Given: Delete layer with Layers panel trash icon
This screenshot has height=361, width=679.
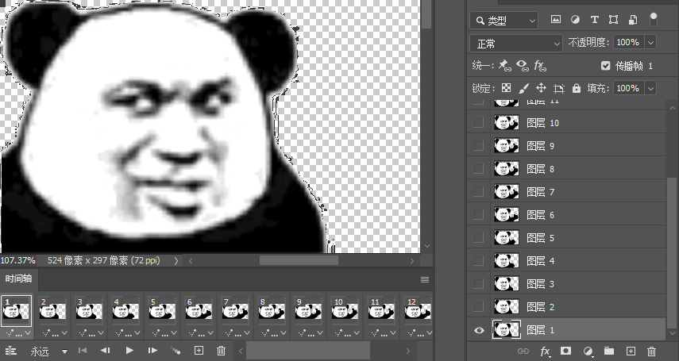Looking at the screenshot, I should click(x=651, y=351).
